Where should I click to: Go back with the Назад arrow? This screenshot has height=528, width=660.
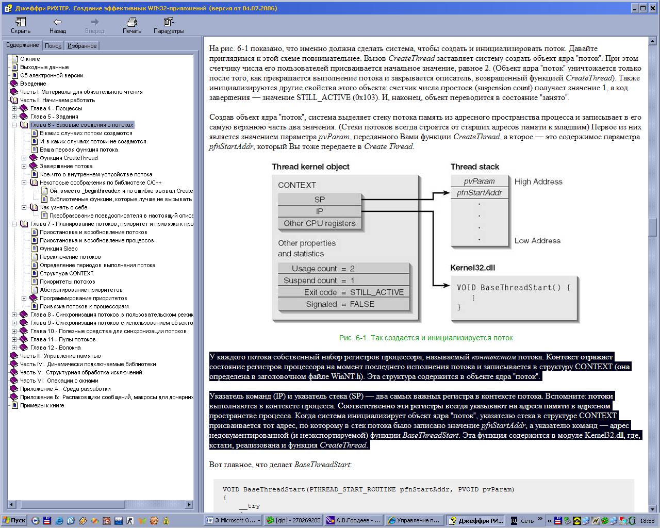tap(57, 22)
